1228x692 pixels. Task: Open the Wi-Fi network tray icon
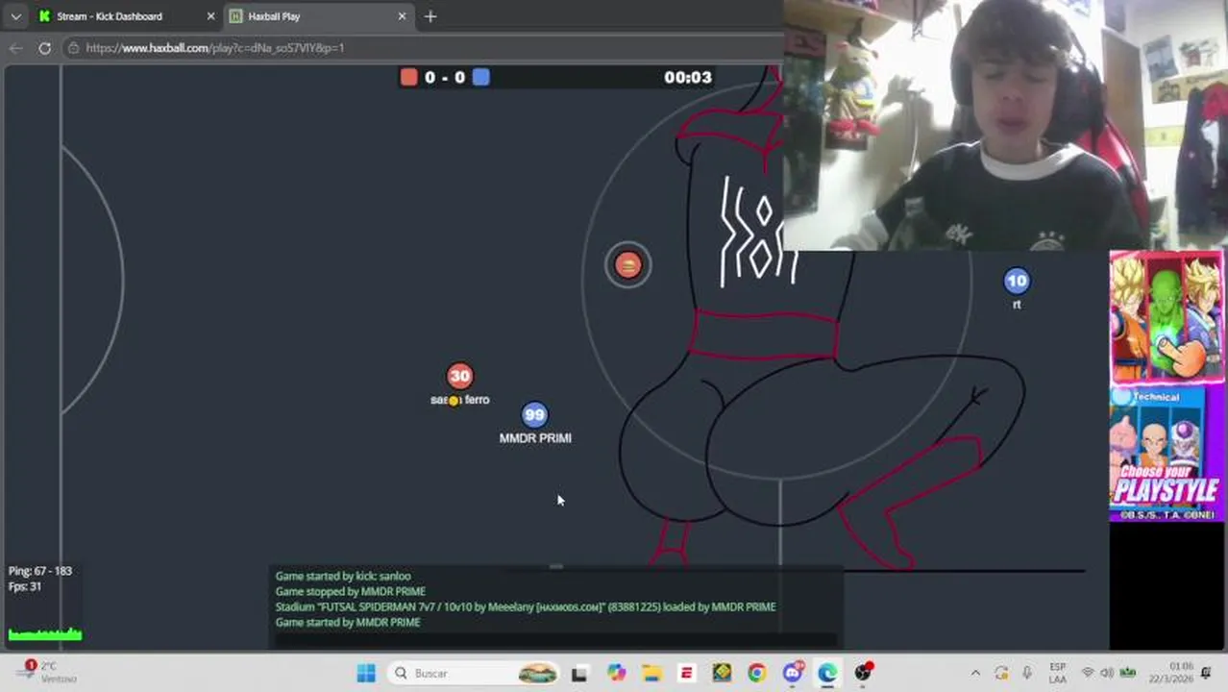(x=1088, y=674)
